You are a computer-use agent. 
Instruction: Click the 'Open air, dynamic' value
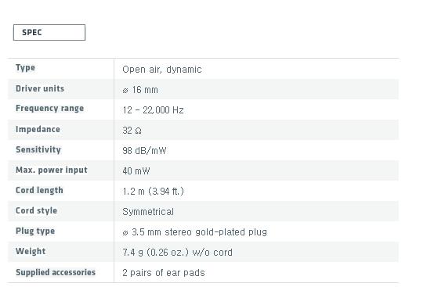coord(162,70)
